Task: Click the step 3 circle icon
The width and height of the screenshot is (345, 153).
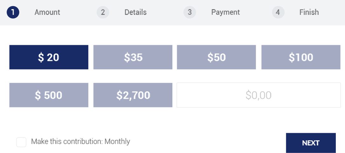Action: pyautogui.click(x=189, y=12)
